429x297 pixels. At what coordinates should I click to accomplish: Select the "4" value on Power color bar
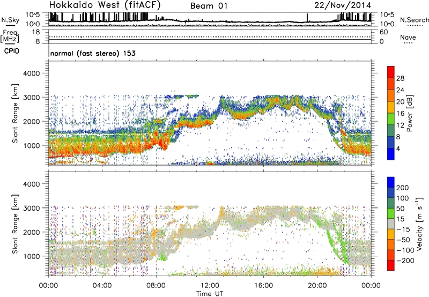[x=398, y=148]
